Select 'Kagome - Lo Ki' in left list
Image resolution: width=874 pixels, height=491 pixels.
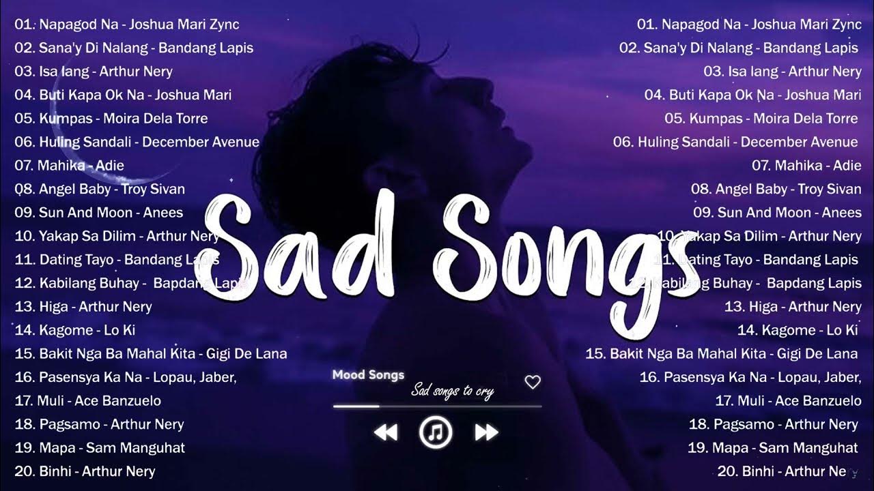75,331
